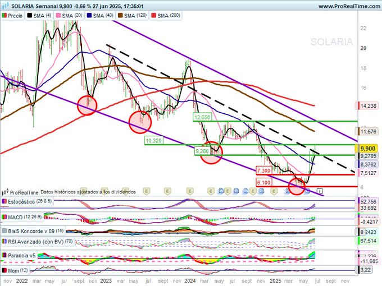The height and width of the screenshot is (286, 382).
Task: Click the 10,320 level label
Action: pos(153,140)
